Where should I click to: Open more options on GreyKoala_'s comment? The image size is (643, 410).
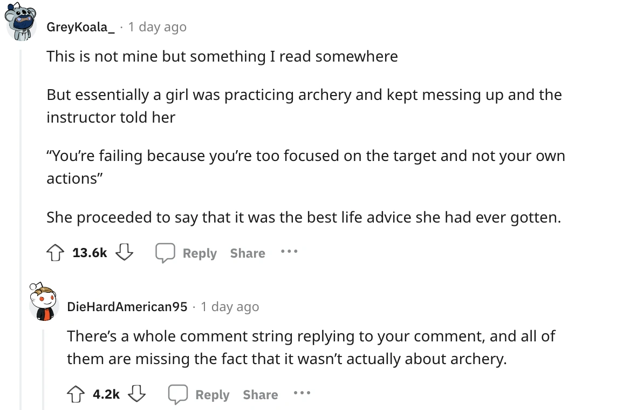click(x=289, y=252)
